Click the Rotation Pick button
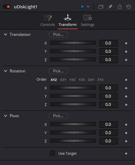 tap(58, 71)
